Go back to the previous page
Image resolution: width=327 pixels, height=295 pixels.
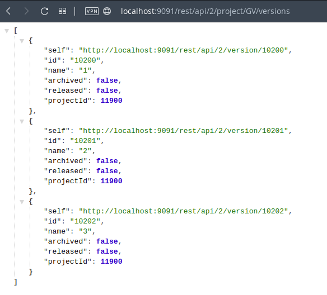click(8, 11)
